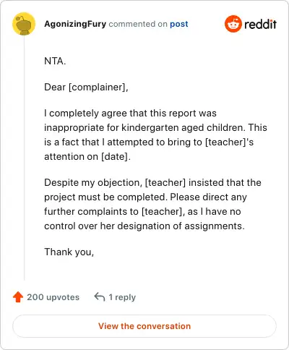This screenshot has width=289, height=350.
Task: Click the "200 upvotes" count
Action: pyautogui.click(x=53, y=297)
